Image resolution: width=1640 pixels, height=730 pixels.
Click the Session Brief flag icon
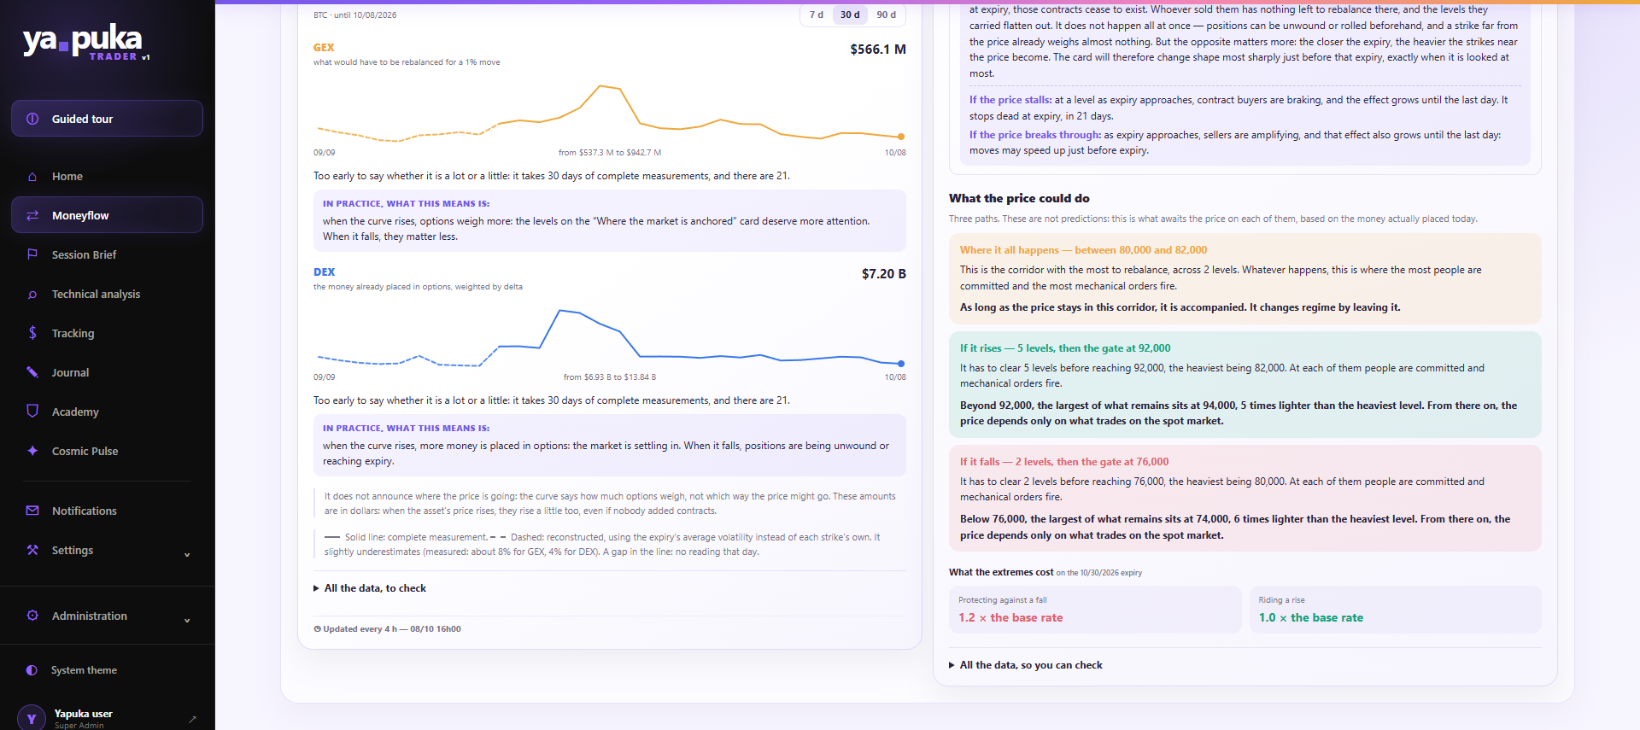tap(32, 254)
